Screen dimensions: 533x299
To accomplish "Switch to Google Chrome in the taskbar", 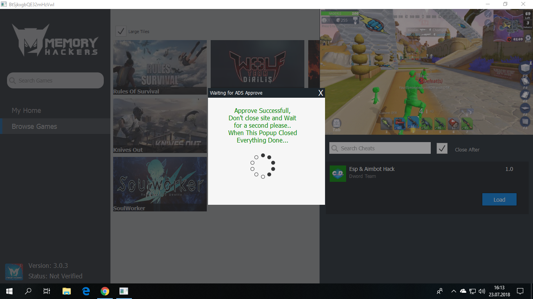I will pyautogui.click(x=105, y=291).
